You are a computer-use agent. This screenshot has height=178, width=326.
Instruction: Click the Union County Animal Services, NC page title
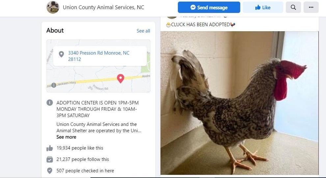103,7
